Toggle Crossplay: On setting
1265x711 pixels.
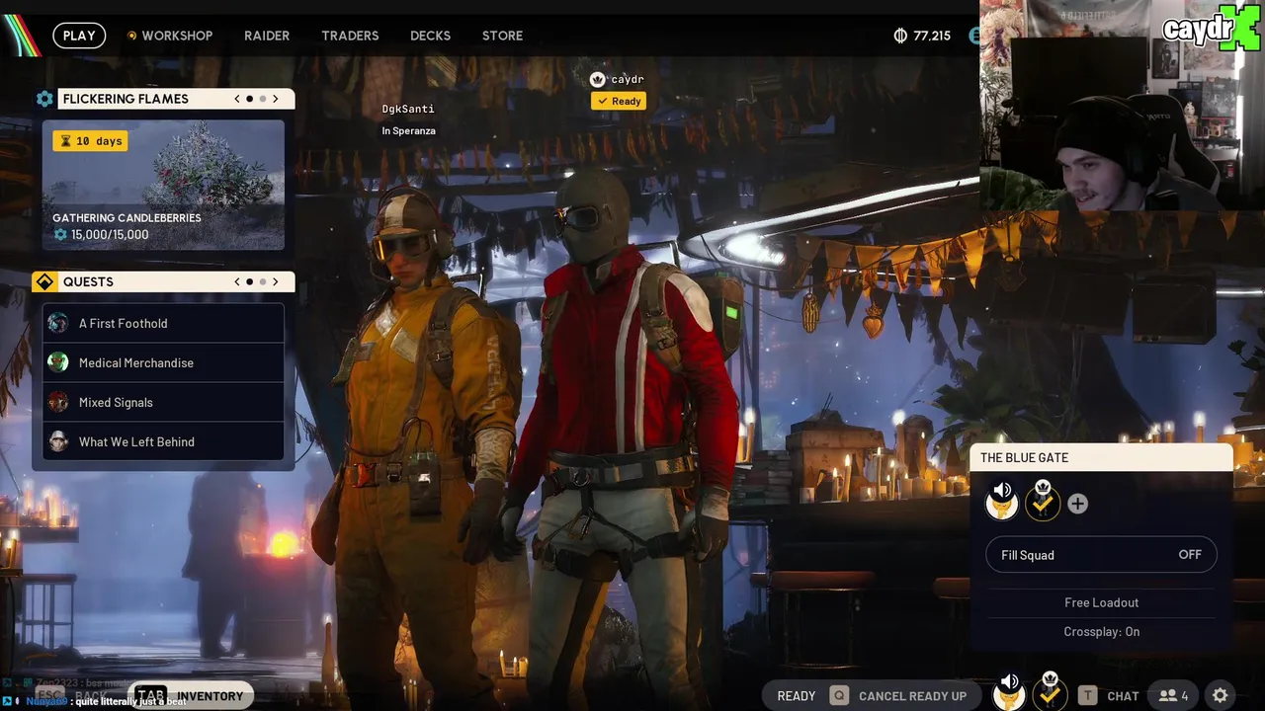point(1102,632)
